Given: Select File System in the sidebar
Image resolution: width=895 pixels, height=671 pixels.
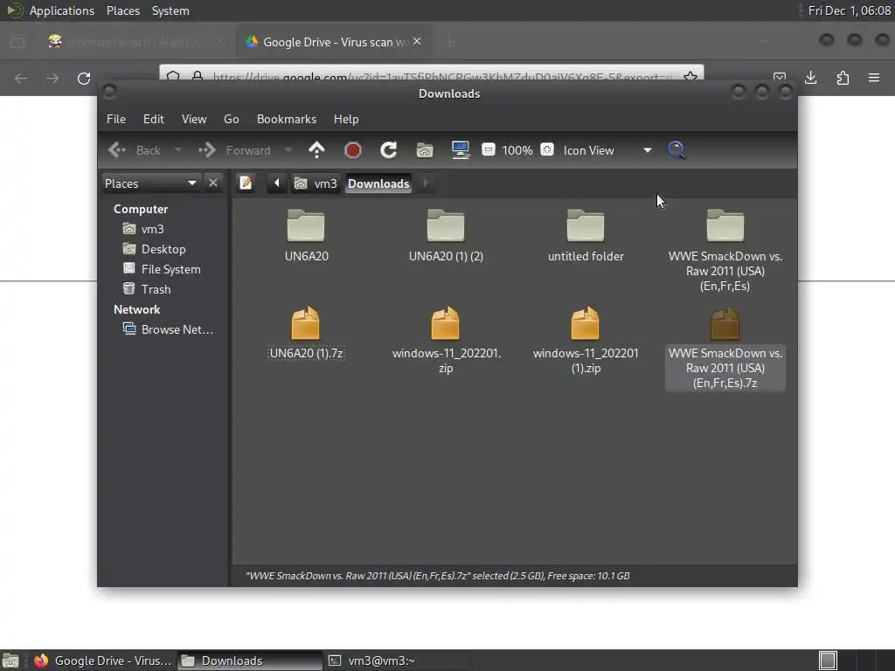Looking at the screenshot, I should [x=162, y=269].
